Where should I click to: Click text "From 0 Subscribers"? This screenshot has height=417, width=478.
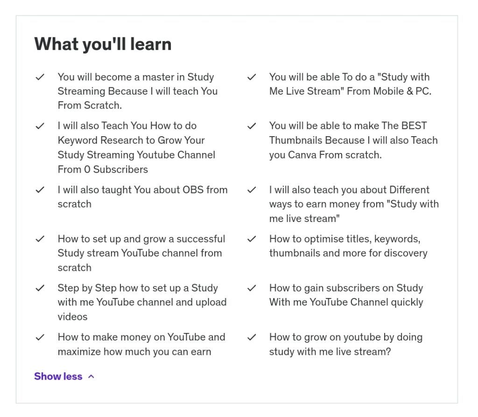[x=103, y=169]
